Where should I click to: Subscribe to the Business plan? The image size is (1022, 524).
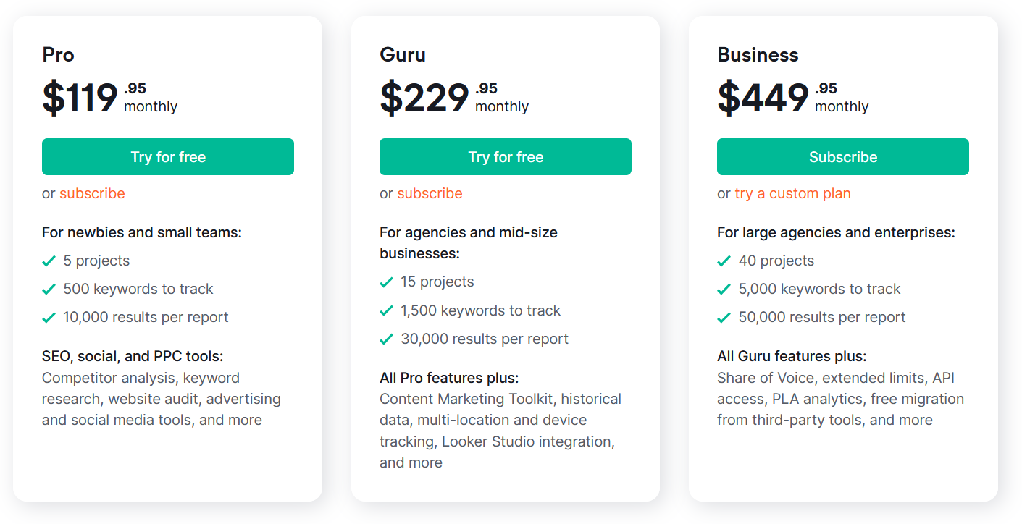point(843,157)
